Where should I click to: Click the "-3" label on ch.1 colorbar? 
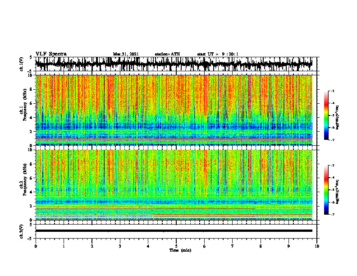click(332, 91)
